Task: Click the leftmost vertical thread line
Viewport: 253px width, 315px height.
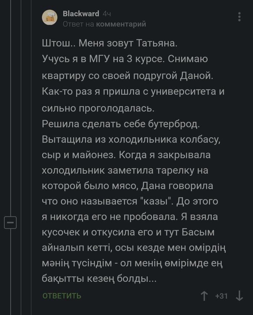Action: pos(10,108)
